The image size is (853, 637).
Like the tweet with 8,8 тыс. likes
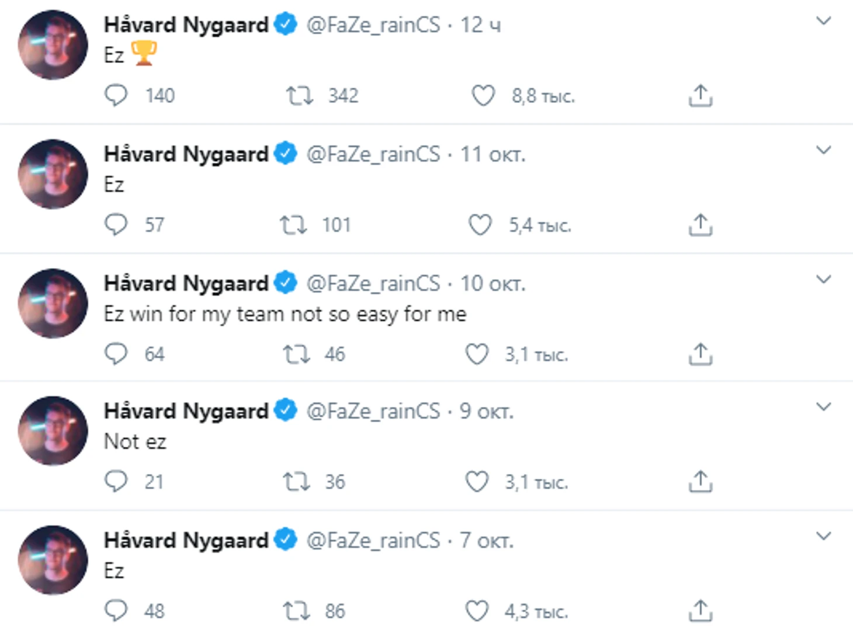pos(483,95)
